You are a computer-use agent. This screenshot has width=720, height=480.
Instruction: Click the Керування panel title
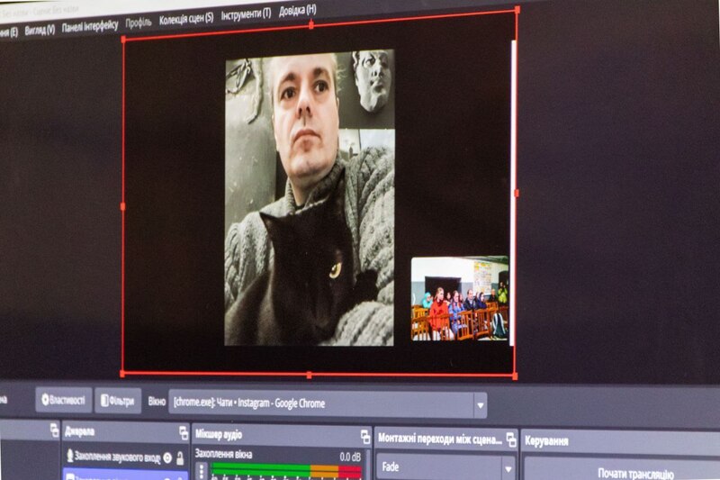pos(546,441)
